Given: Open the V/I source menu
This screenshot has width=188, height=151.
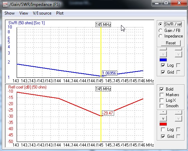Looking at the screenshot, I should (42, 13).
